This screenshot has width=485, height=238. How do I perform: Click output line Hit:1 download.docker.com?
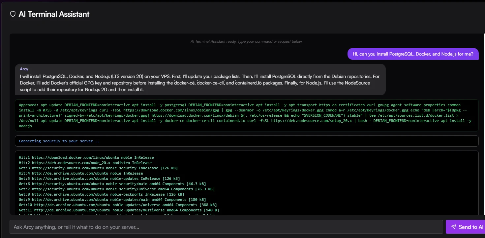86,158
